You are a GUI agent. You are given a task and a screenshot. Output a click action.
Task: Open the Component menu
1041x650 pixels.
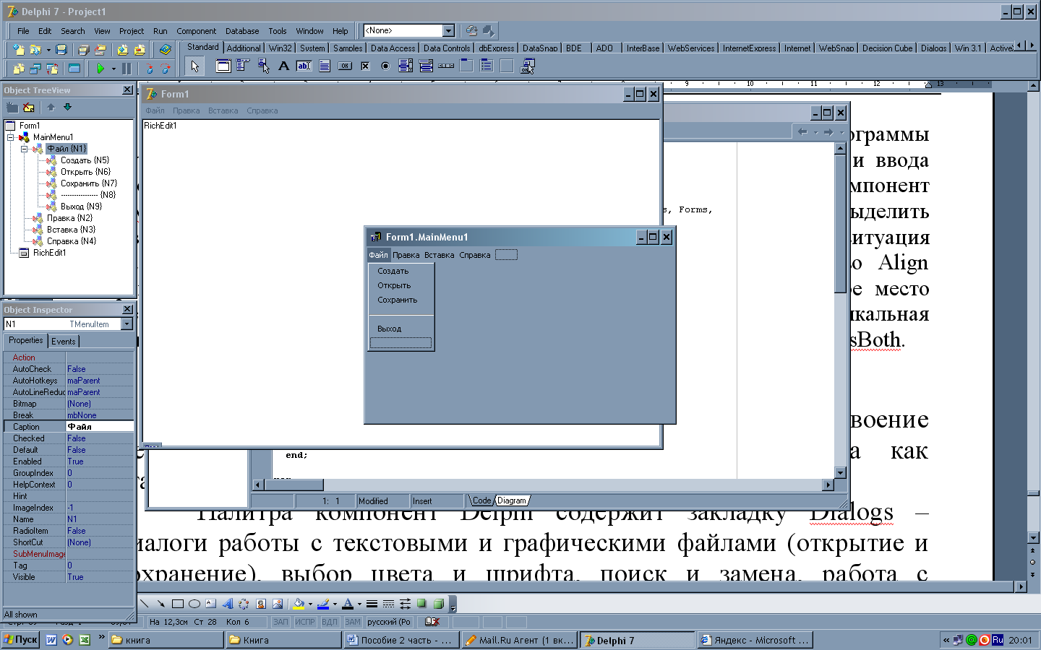pyautogui.click(x=196, y=31)
